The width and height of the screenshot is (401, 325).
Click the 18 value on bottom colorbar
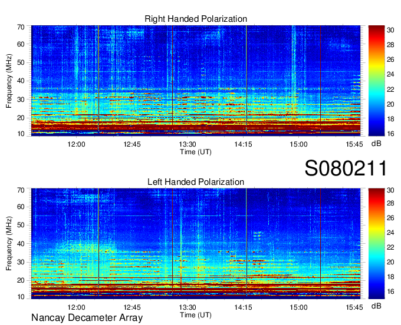click(x=390, y=277)
